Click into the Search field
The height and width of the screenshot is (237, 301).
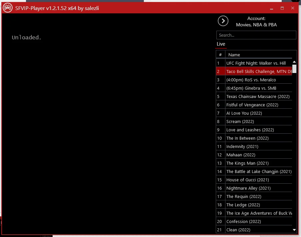point(256,35)
